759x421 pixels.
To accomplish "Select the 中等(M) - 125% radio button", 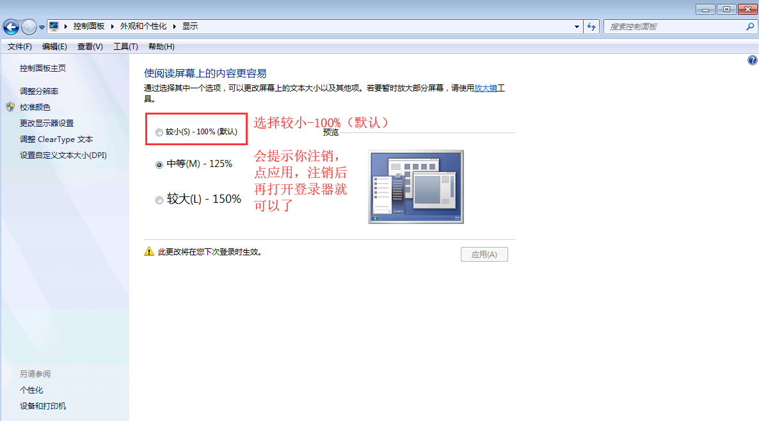I will point(159,164).
